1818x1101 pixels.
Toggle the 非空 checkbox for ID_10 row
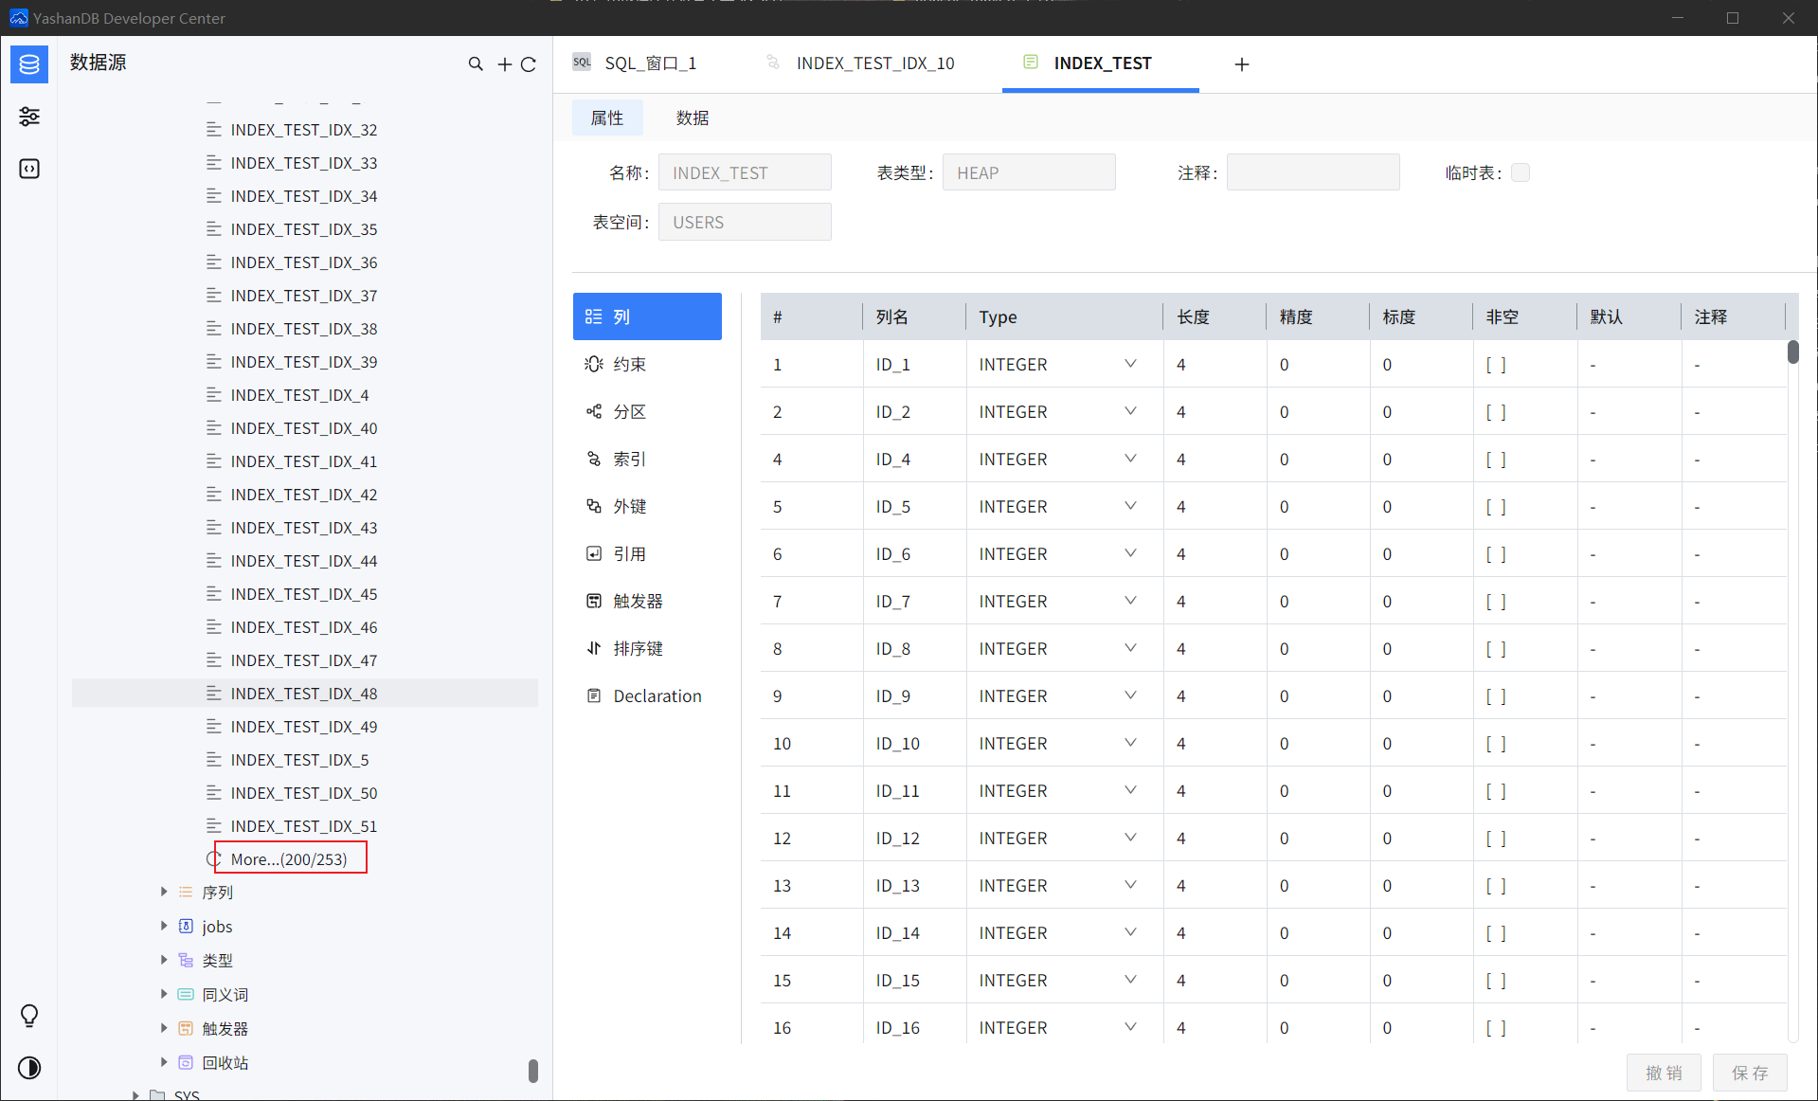tap(1496, 744)
